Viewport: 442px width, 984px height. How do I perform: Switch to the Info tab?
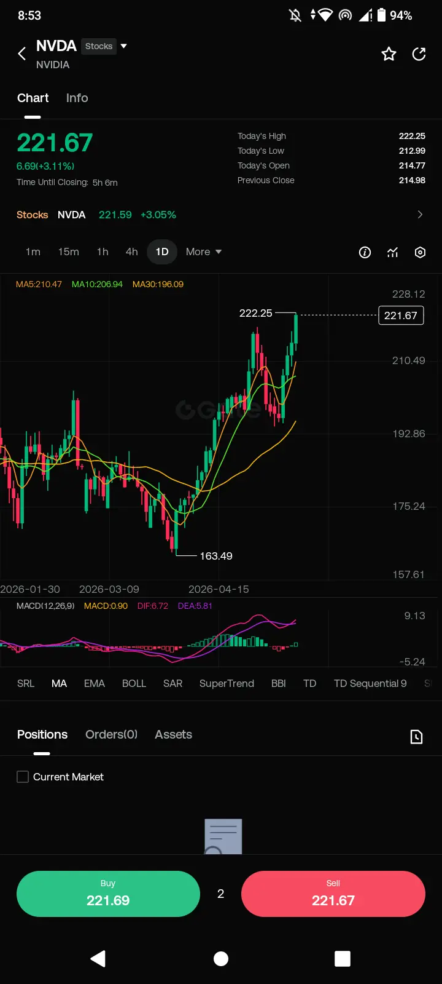(x=77, y=98)
